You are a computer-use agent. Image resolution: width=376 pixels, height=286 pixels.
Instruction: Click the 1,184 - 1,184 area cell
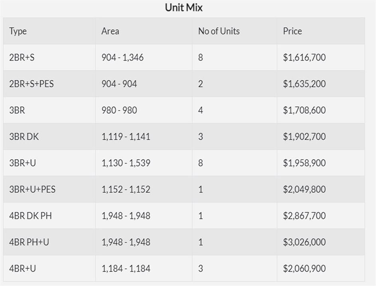pyautogui.click(x=126, y=268)
